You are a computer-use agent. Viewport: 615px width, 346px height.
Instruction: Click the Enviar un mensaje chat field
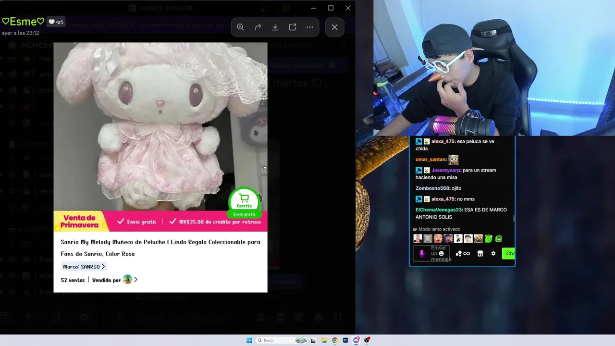tap(431, 253)
